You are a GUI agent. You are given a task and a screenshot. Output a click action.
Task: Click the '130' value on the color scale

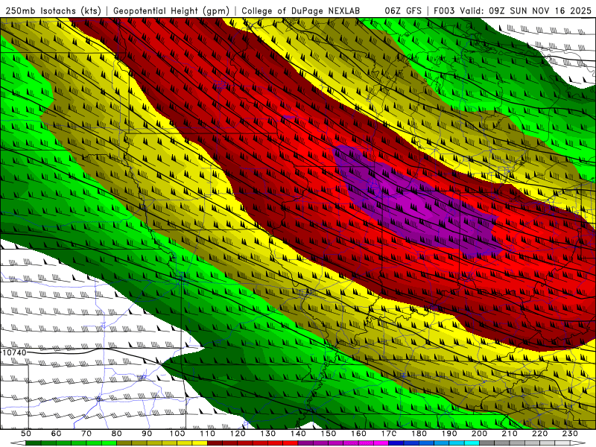[268, 434]
